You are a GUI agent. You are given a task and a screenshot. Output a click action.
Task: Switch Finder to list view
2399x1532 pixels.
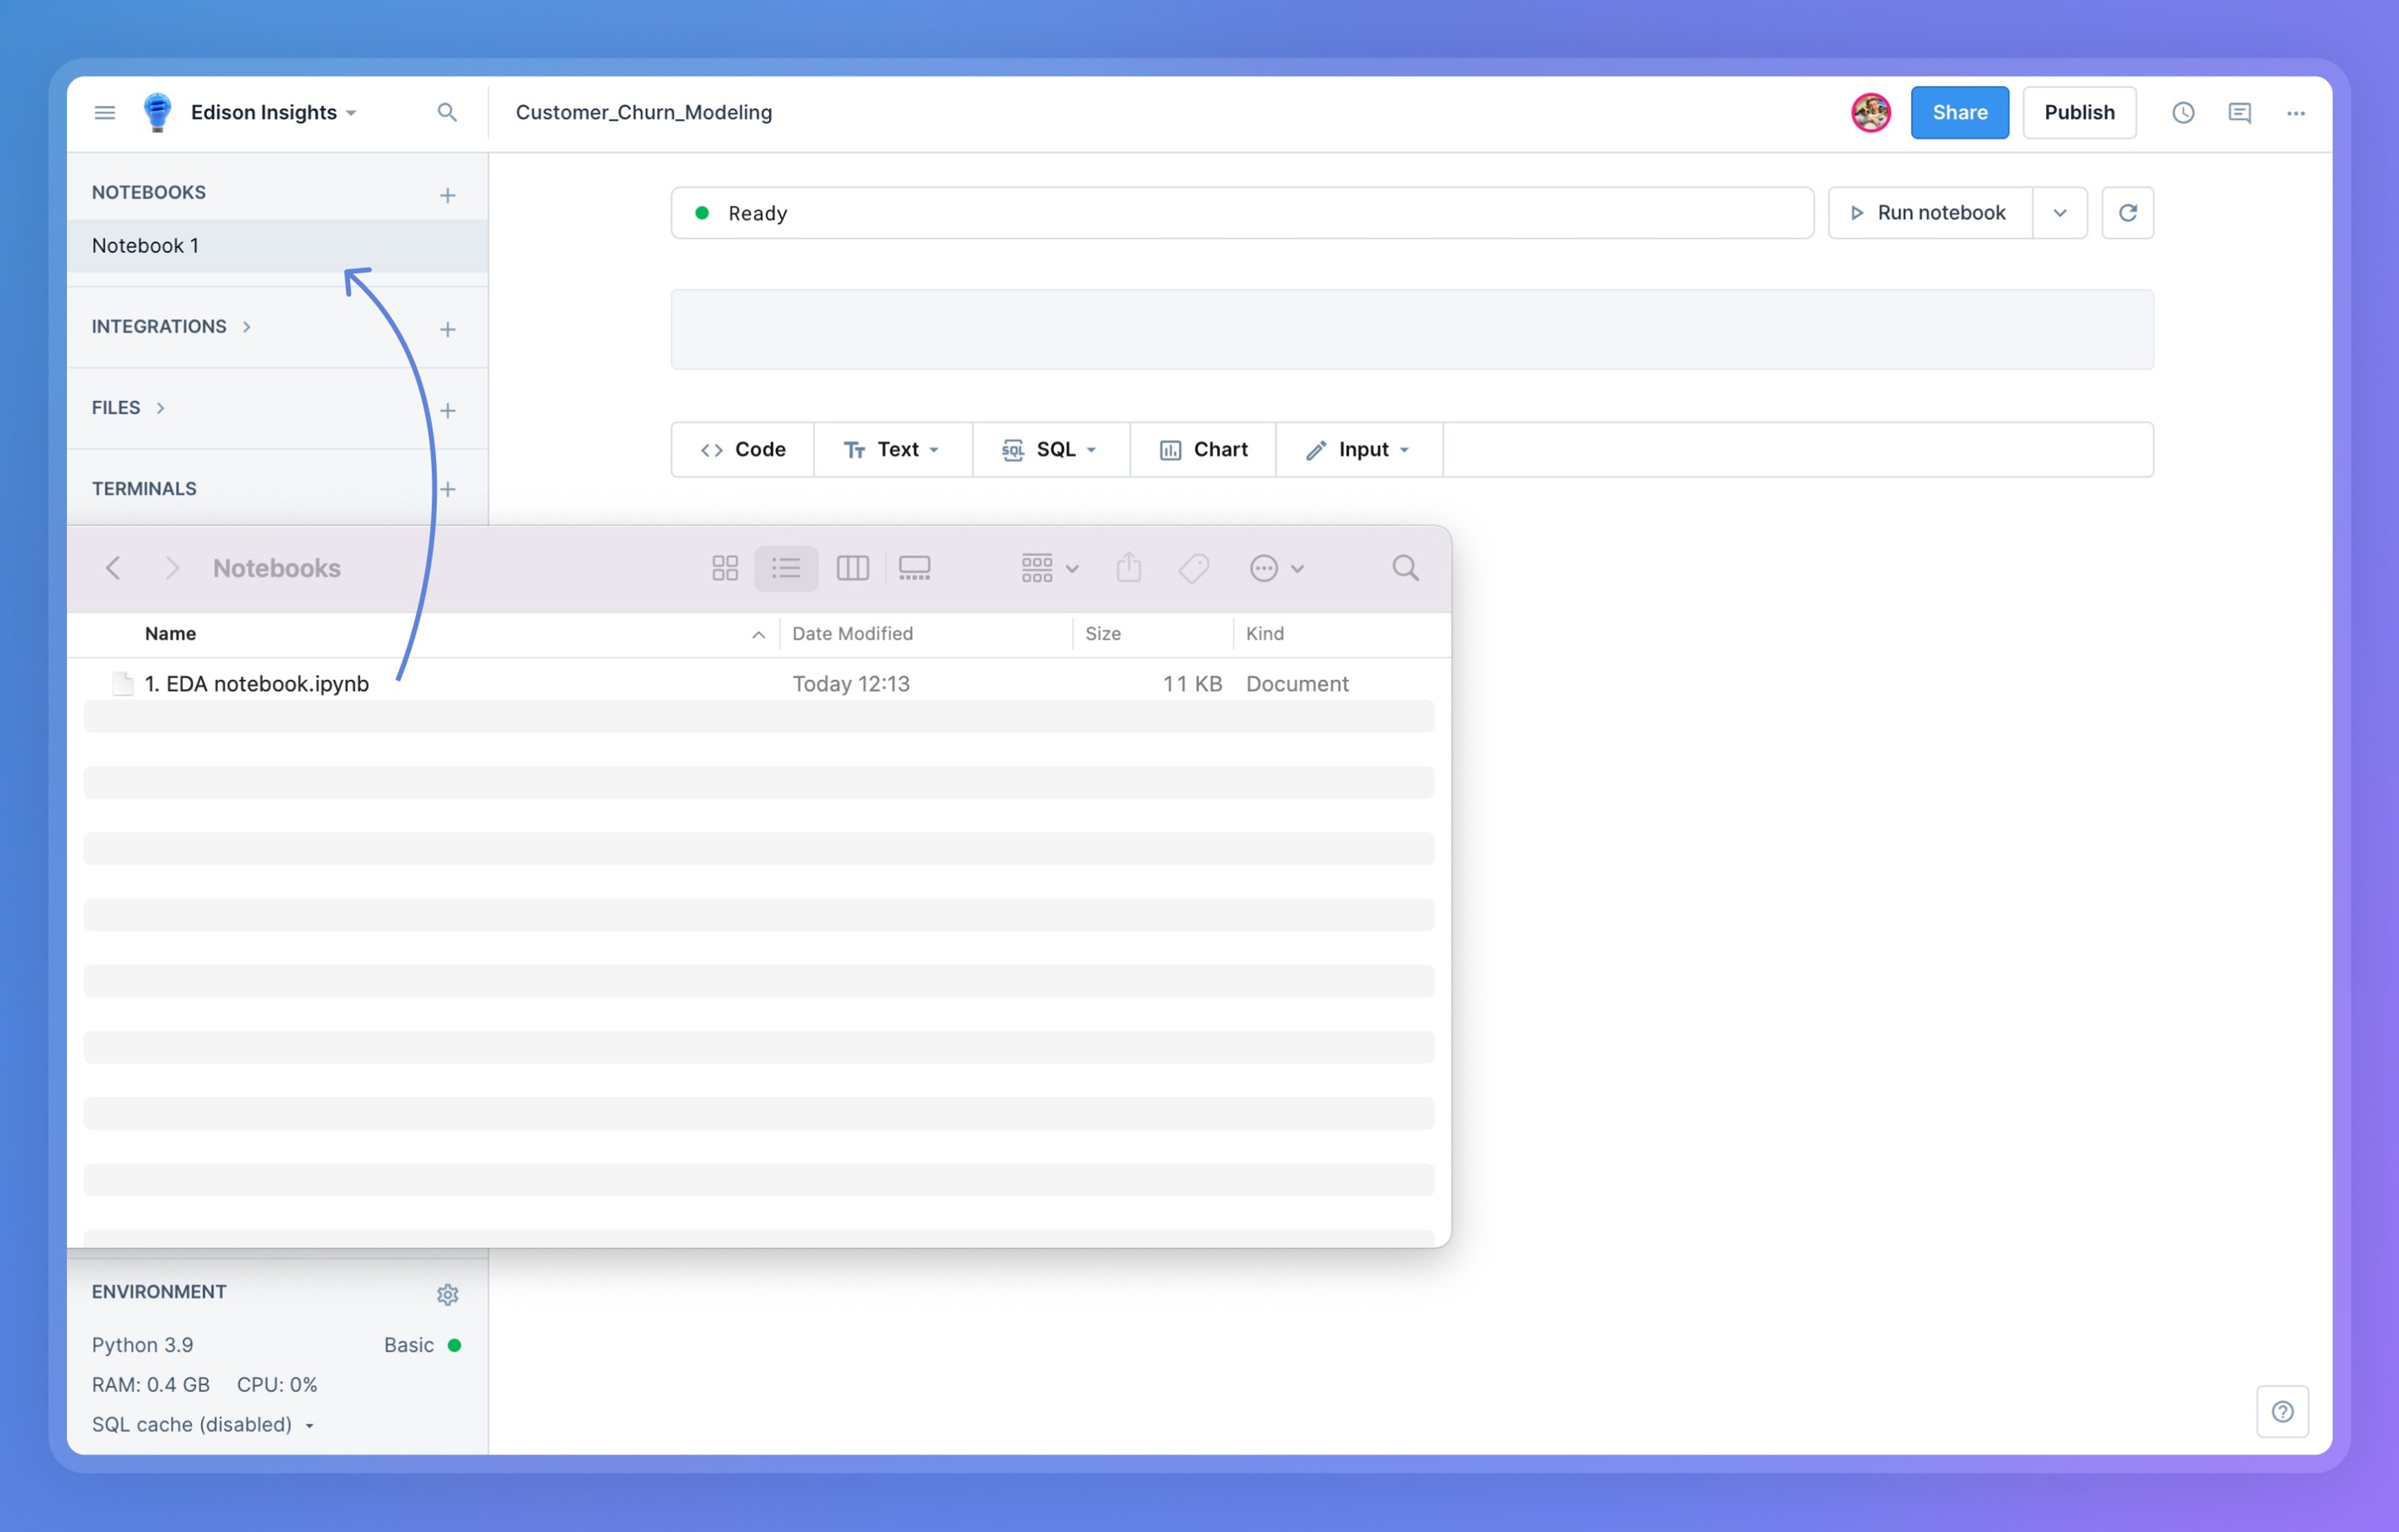[786, 568]
